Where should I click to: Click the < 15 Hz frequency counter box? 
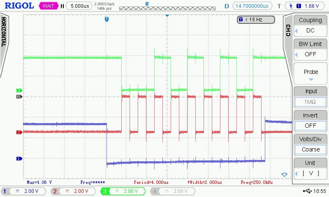(x=256, y=20)
